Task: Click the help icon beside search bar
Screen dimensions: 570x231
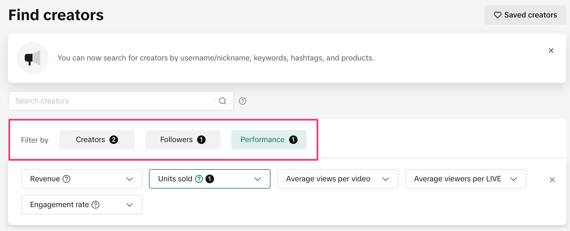Action: (243, 101)
